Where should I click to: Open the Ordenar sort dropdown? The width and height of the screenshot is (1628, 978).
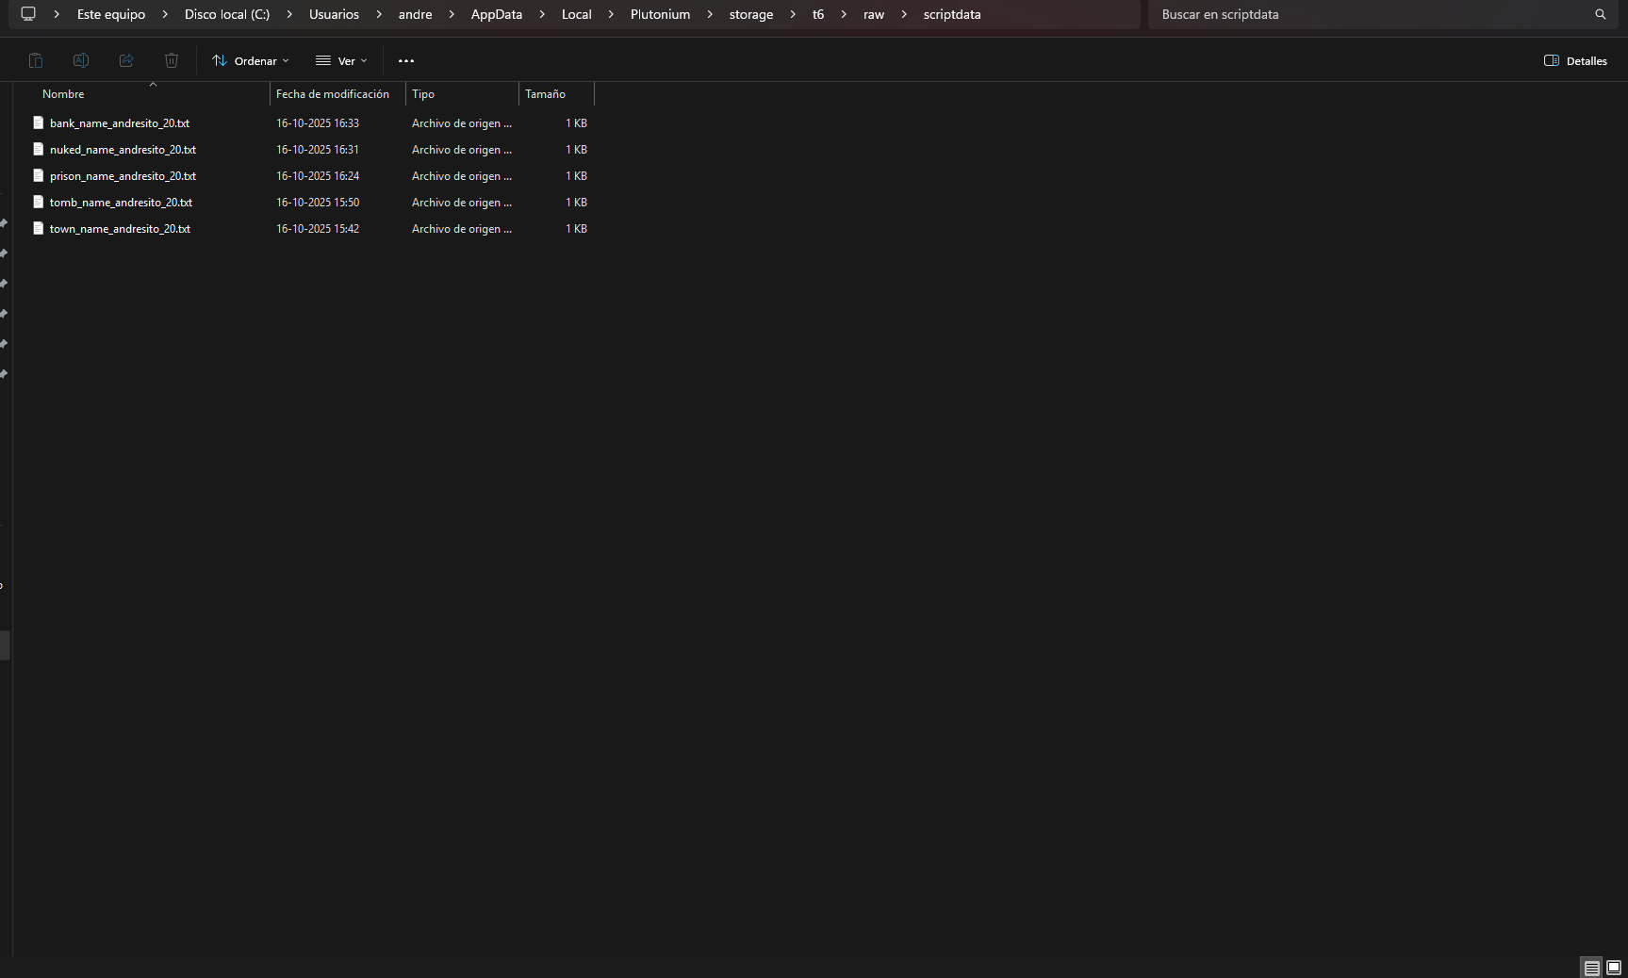pyautogui.click(x=250, y=60)
